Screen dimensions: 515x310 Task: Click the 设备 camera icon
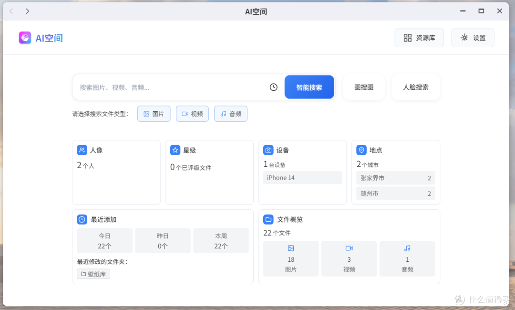pos(268,150)
